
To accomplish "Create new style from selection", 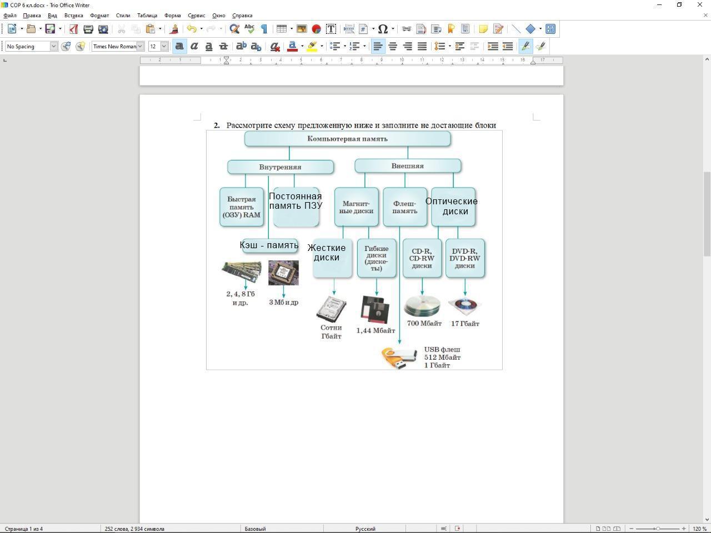I will [81, 46].
